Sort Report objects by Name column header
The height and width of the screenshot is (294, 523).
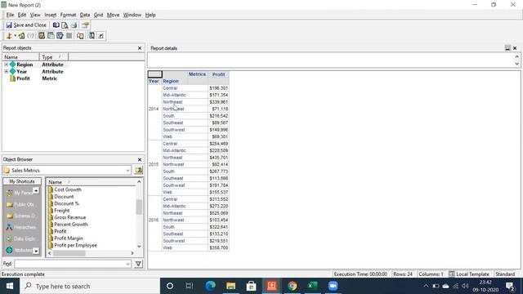point(20,57)
